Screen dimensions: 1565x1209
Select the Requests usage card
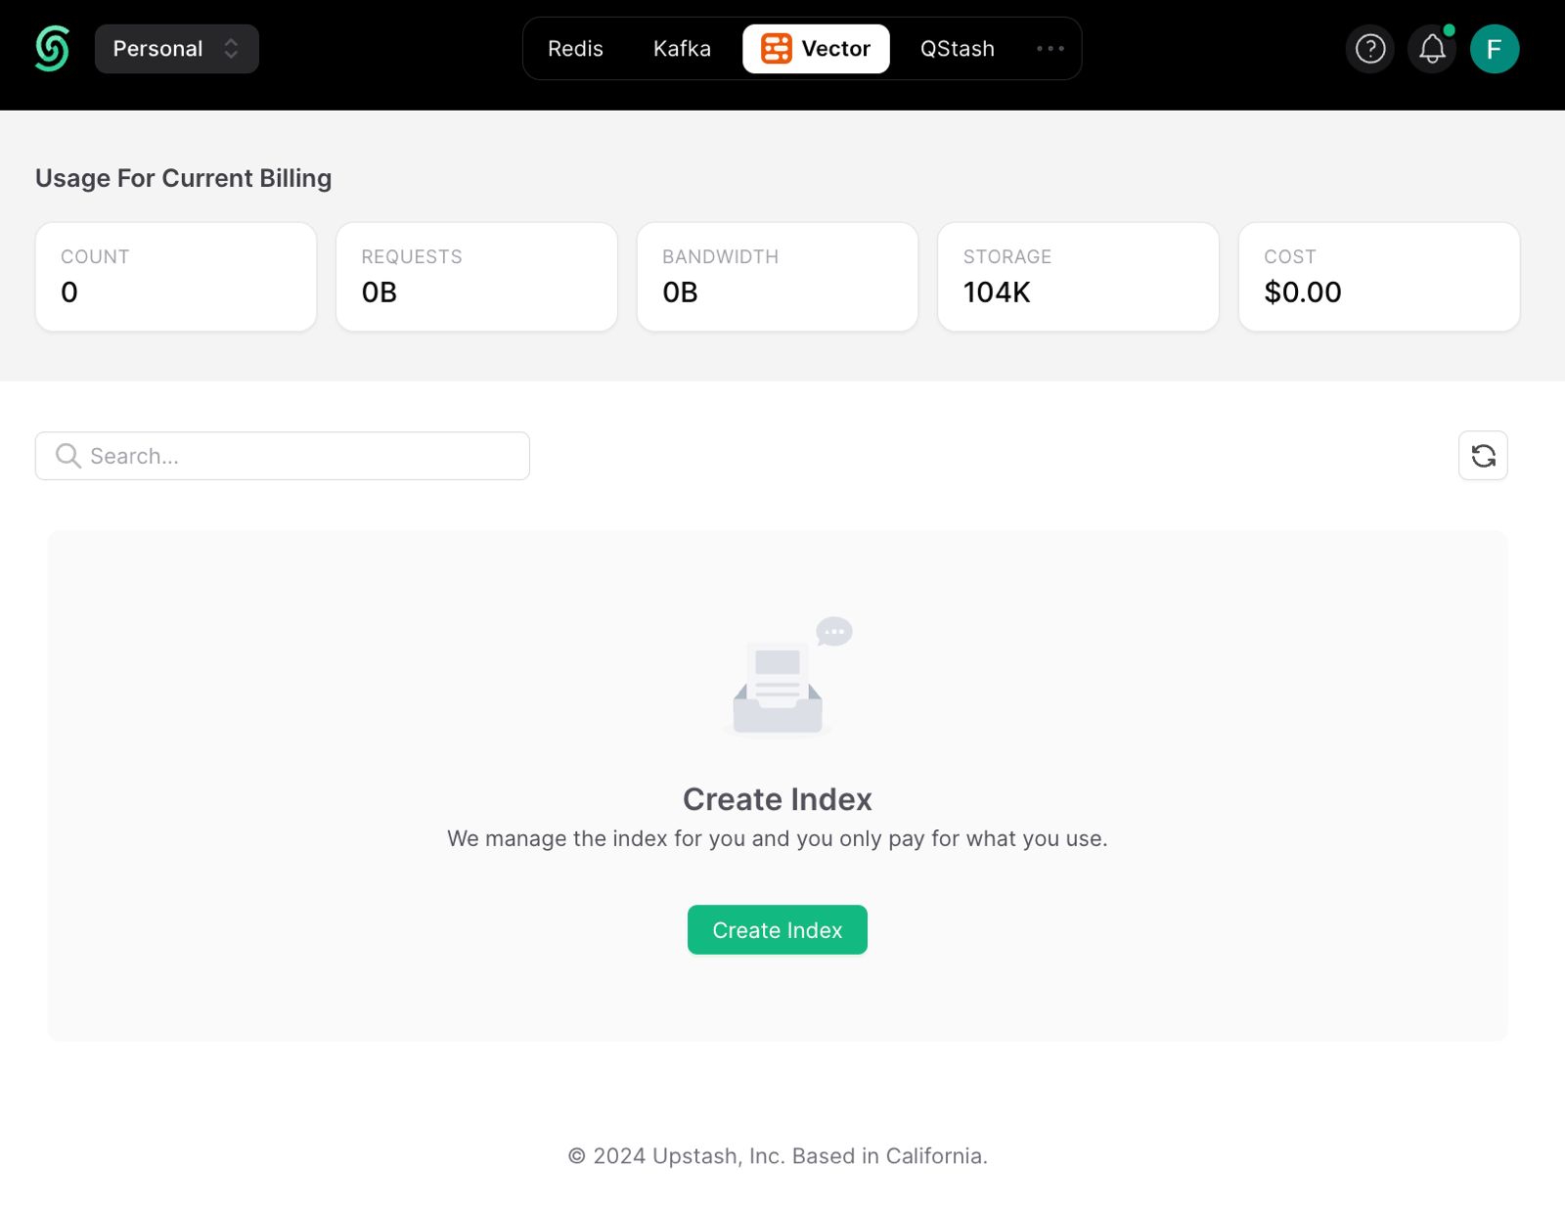pos(476,277)
